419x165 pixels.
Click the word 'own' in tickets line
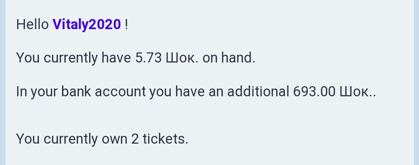tap(114, 139)
